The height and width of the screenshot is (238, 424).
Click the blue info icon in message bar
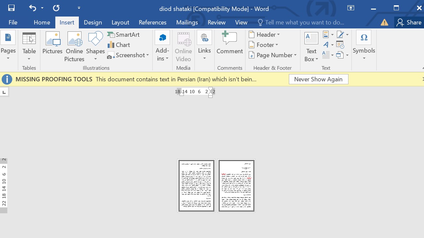[x=7, y=79]
